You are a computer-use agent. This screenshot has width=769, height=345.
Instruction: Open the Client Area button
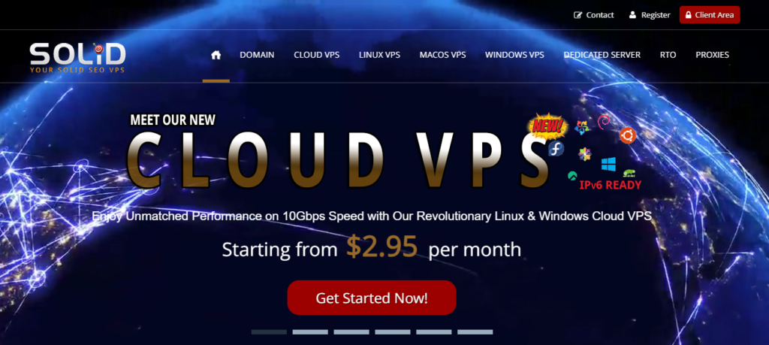(709, 15)
